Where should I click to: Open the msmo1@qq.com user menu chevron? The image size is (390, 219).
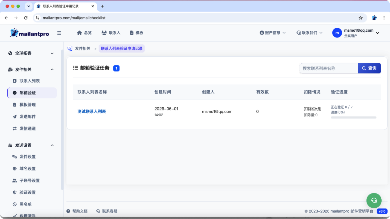[378, 33]
